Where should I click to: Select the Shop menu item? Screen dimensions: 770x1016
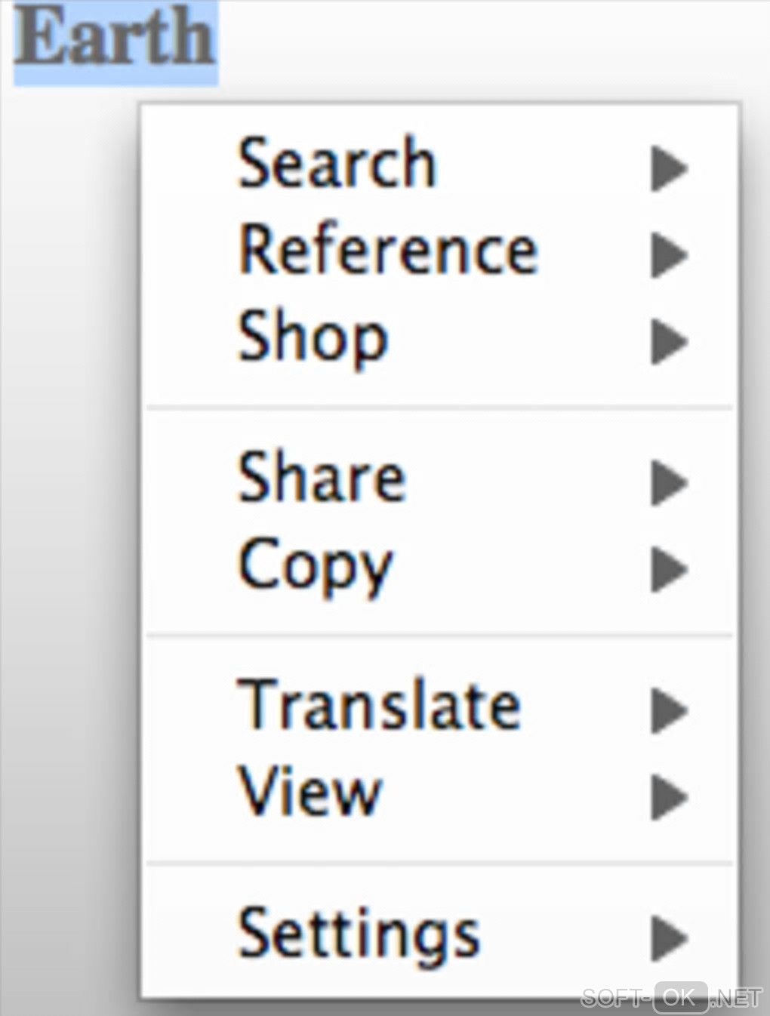pyautogui.click(x=313, y=338)
